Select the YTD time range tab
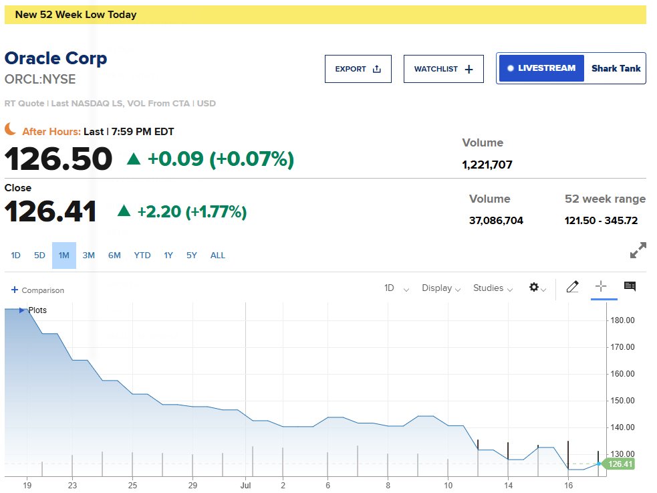 click(142, 256)
